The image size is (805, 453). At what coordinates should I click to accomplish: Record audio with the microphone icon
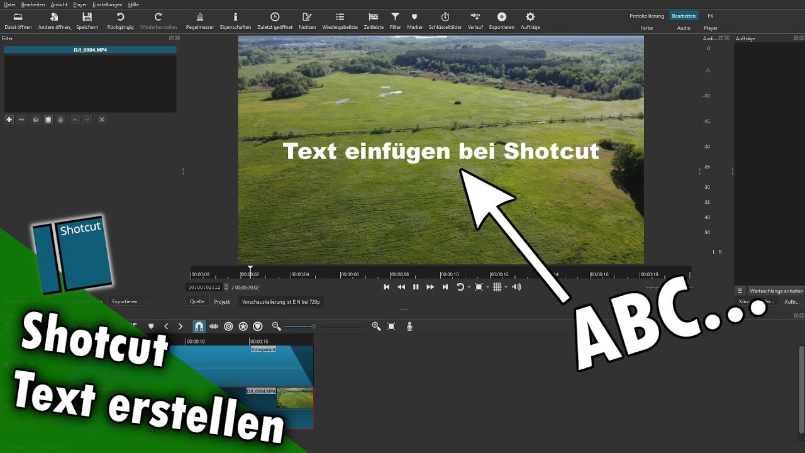(x=409, y=326)
